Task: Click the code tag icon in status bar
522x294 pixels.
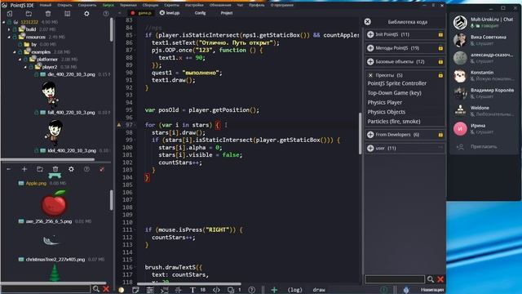Action: (216, 290)
